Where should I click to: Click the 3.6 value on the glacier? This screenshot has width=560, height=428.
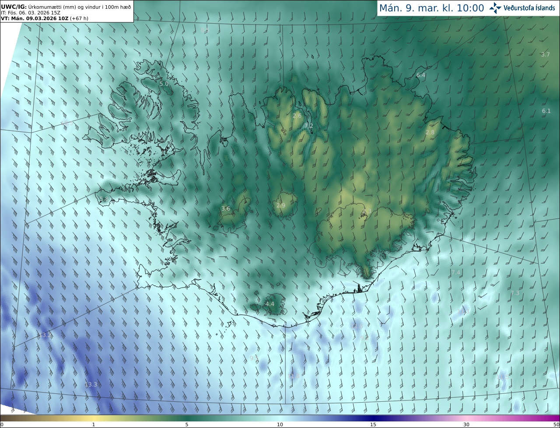pyautogui.click(x=226, y=209)
